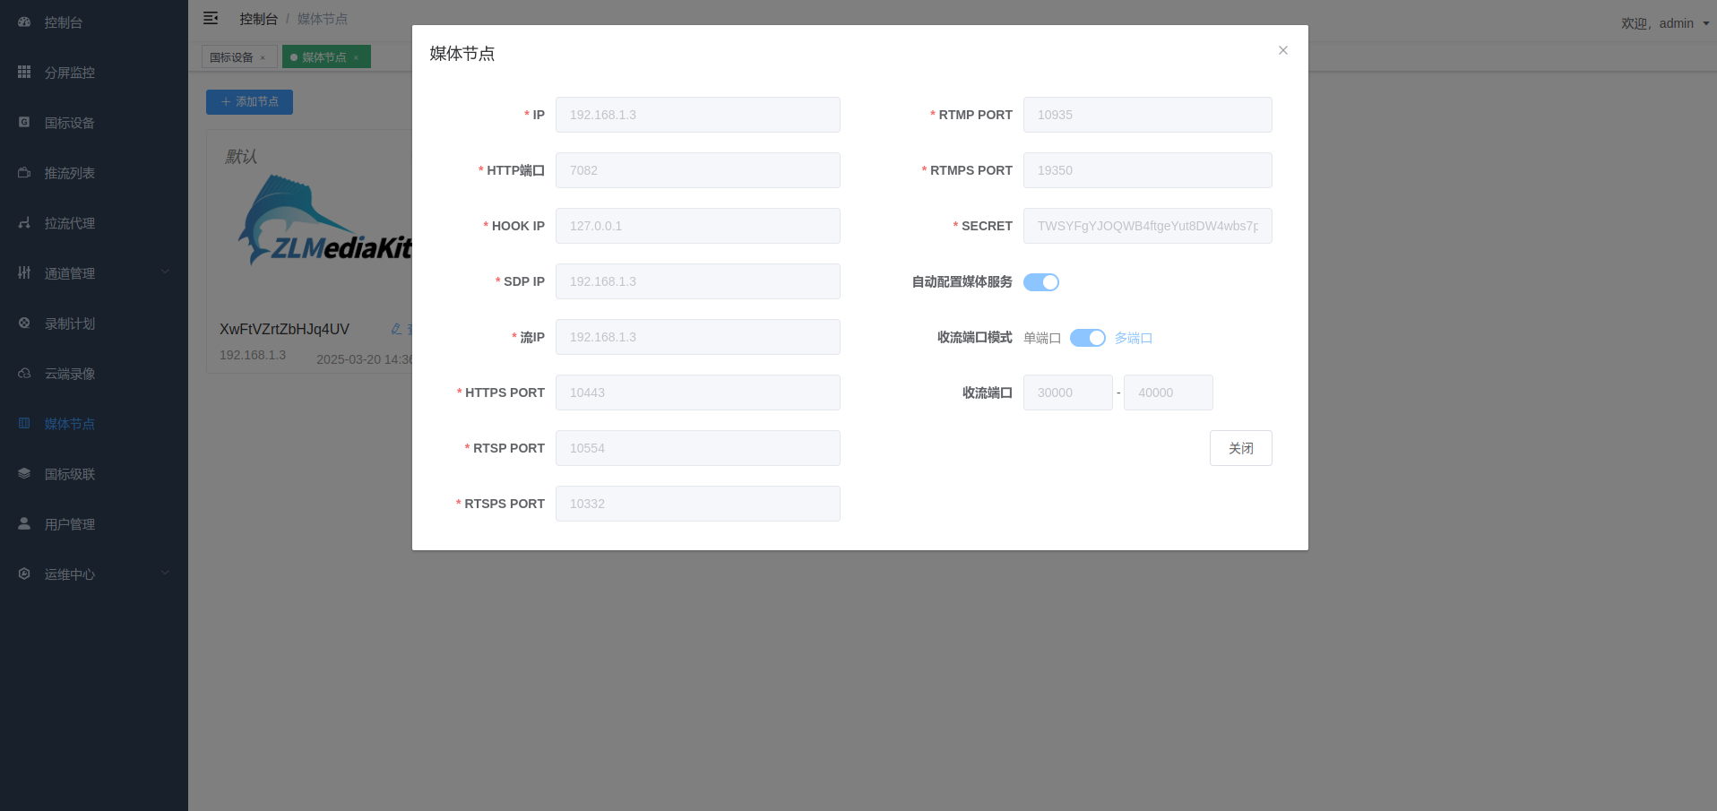Click the SECRET input field

[x=1147, y=226]
